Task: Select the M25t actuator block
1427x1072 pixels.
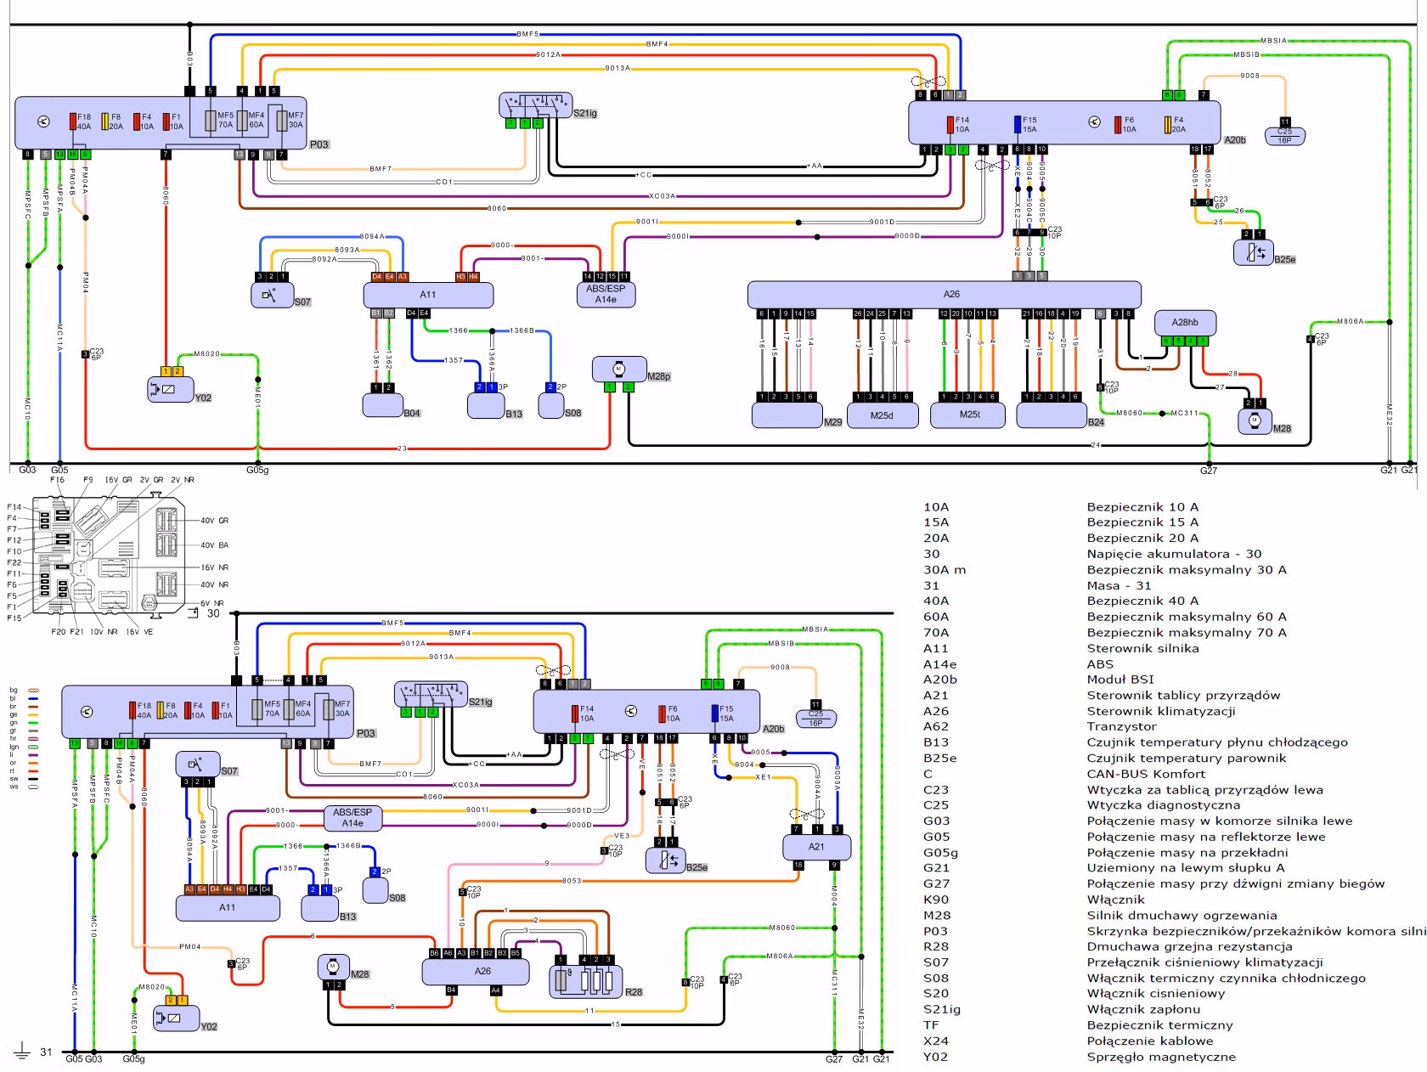Action: 969,415
